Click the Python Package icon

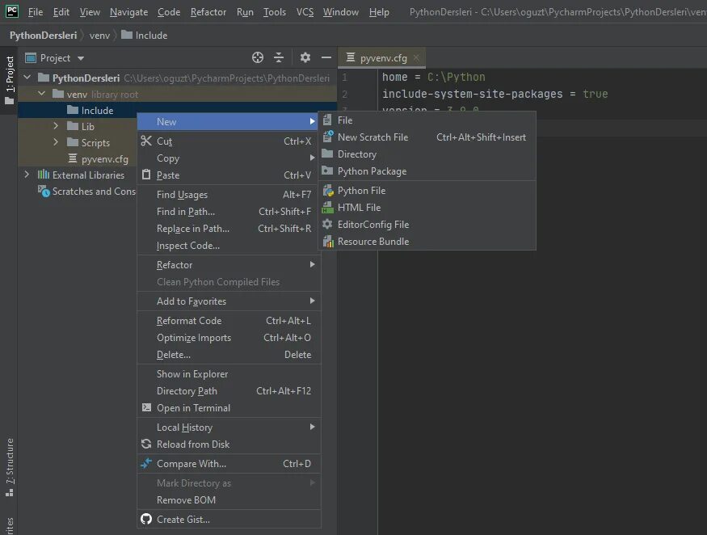[x=327, y=171]
